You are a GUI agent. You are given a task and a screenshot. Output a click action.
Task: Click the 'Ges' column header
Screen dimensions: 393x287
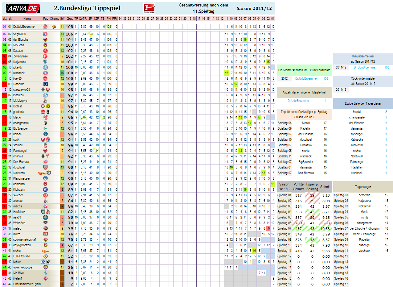(70, 19)
